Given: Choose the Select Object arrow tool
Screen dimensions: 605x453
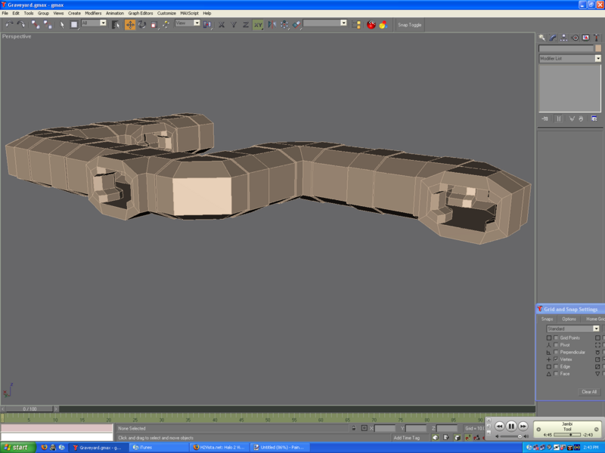Looking at the screenshot, I should (62, 25).
